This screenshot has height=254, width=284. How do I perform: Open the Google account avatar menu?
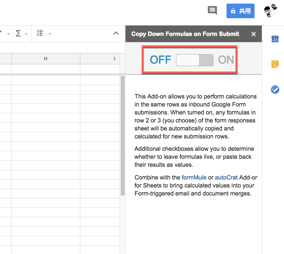pyautogui.click(x=271, y=11)
